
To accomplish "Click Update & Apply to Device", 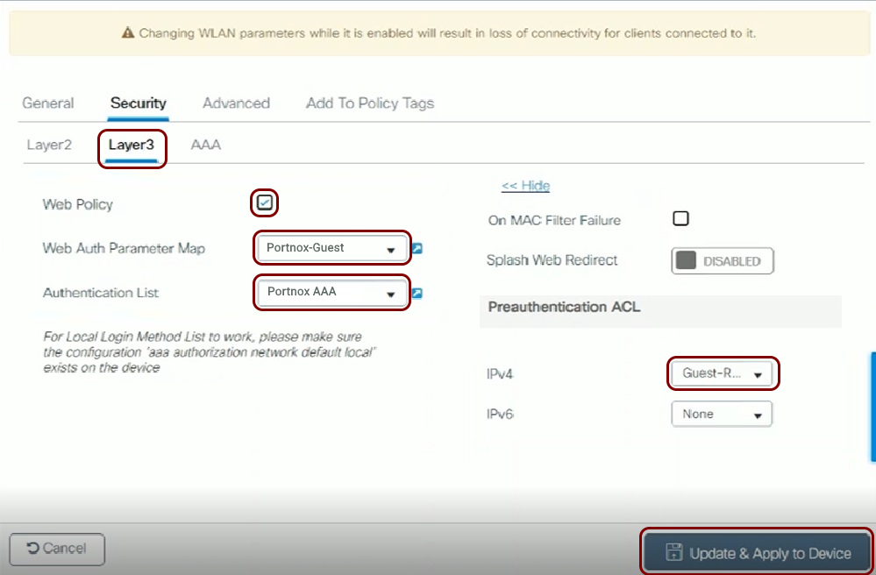I will [x=758, y=553].
